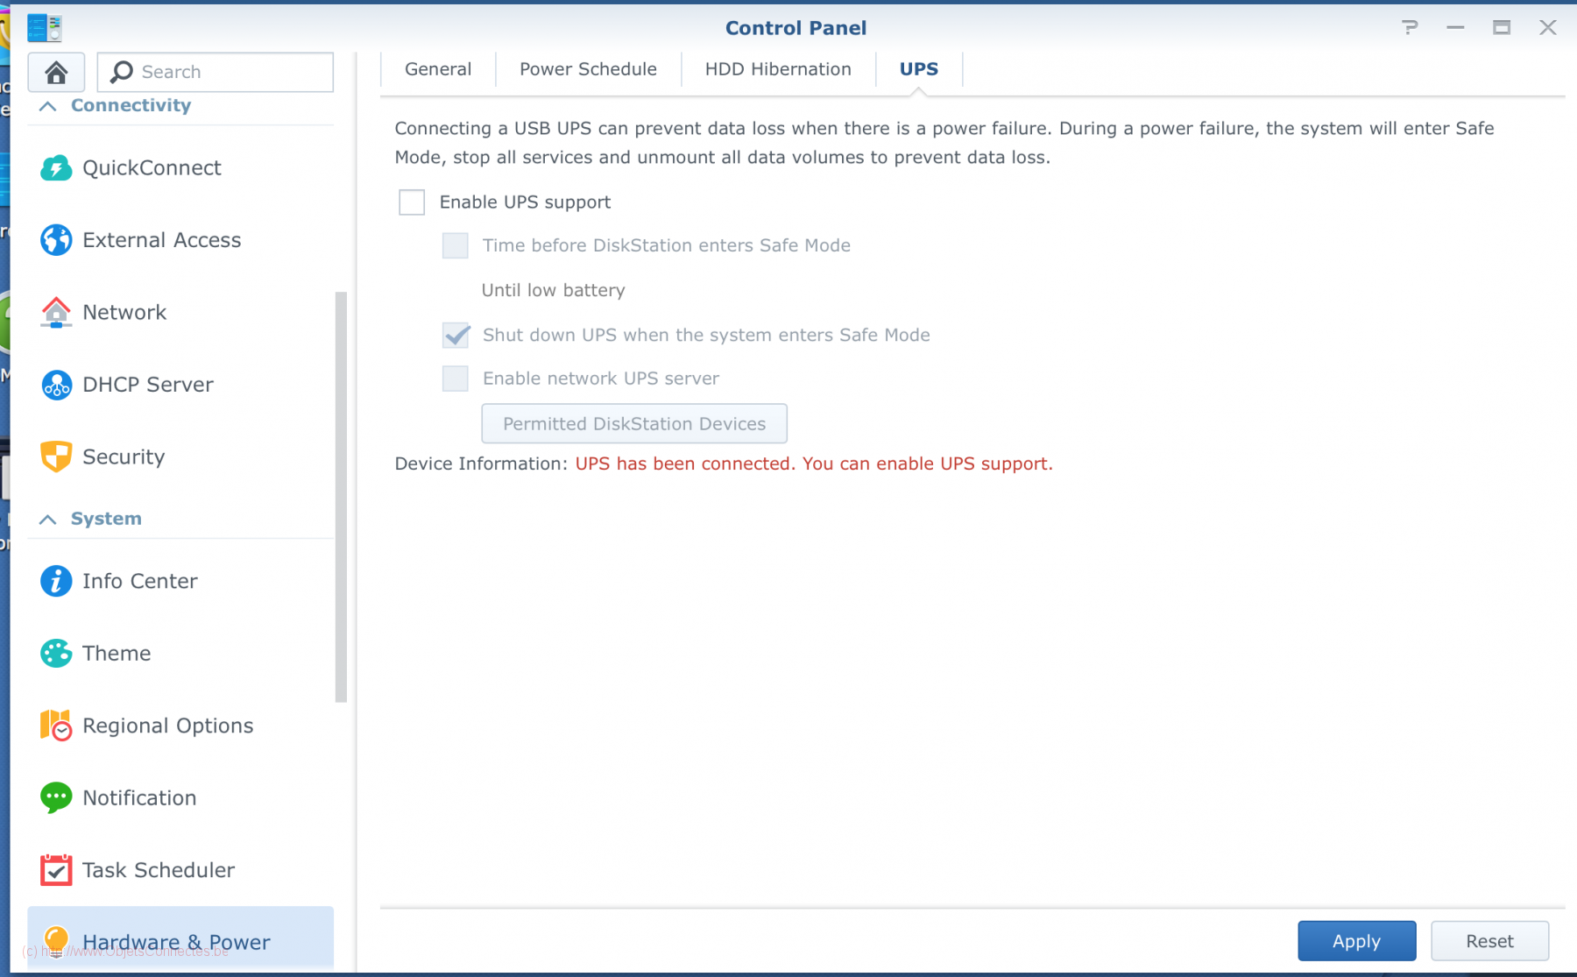1577x977 pixels.
Task: Click the 'UPS has been connected' status message
Action: pyautogui.click(x=814, y=464)
